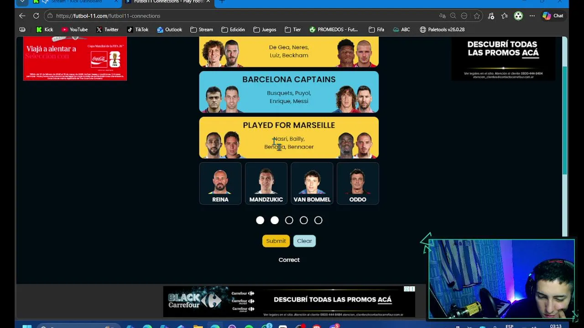Reload the page with the refresh icon

[x=36, y=15]
